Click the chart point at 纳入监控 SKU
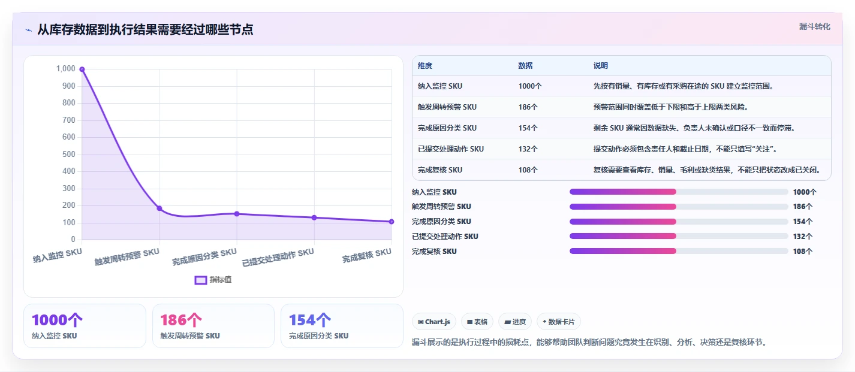This screenshot has height=372, width=855. point(82,69)
